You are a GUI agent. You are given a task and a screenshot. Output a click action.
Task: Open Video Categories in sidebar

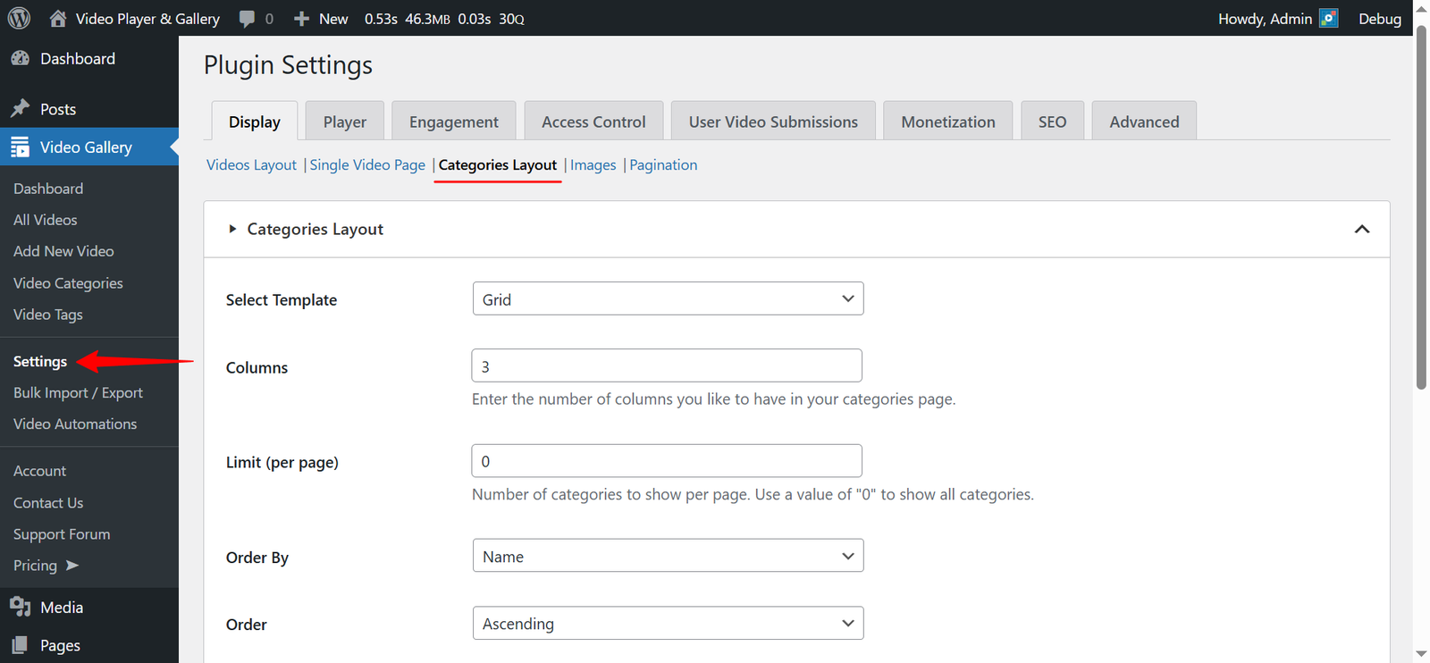pyautogui.click(x=68, y=283)
